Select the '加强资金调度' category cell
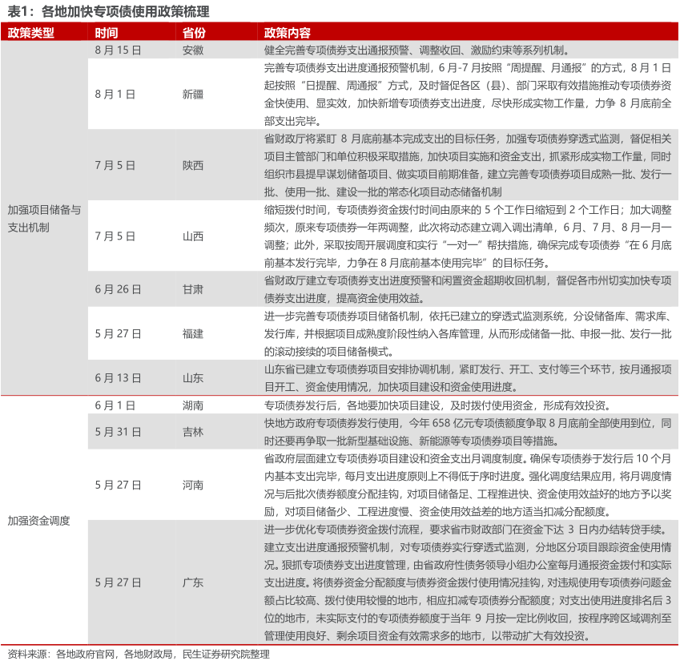The width and height of the screenshot is (688, 661). click(x=38, y=521)
